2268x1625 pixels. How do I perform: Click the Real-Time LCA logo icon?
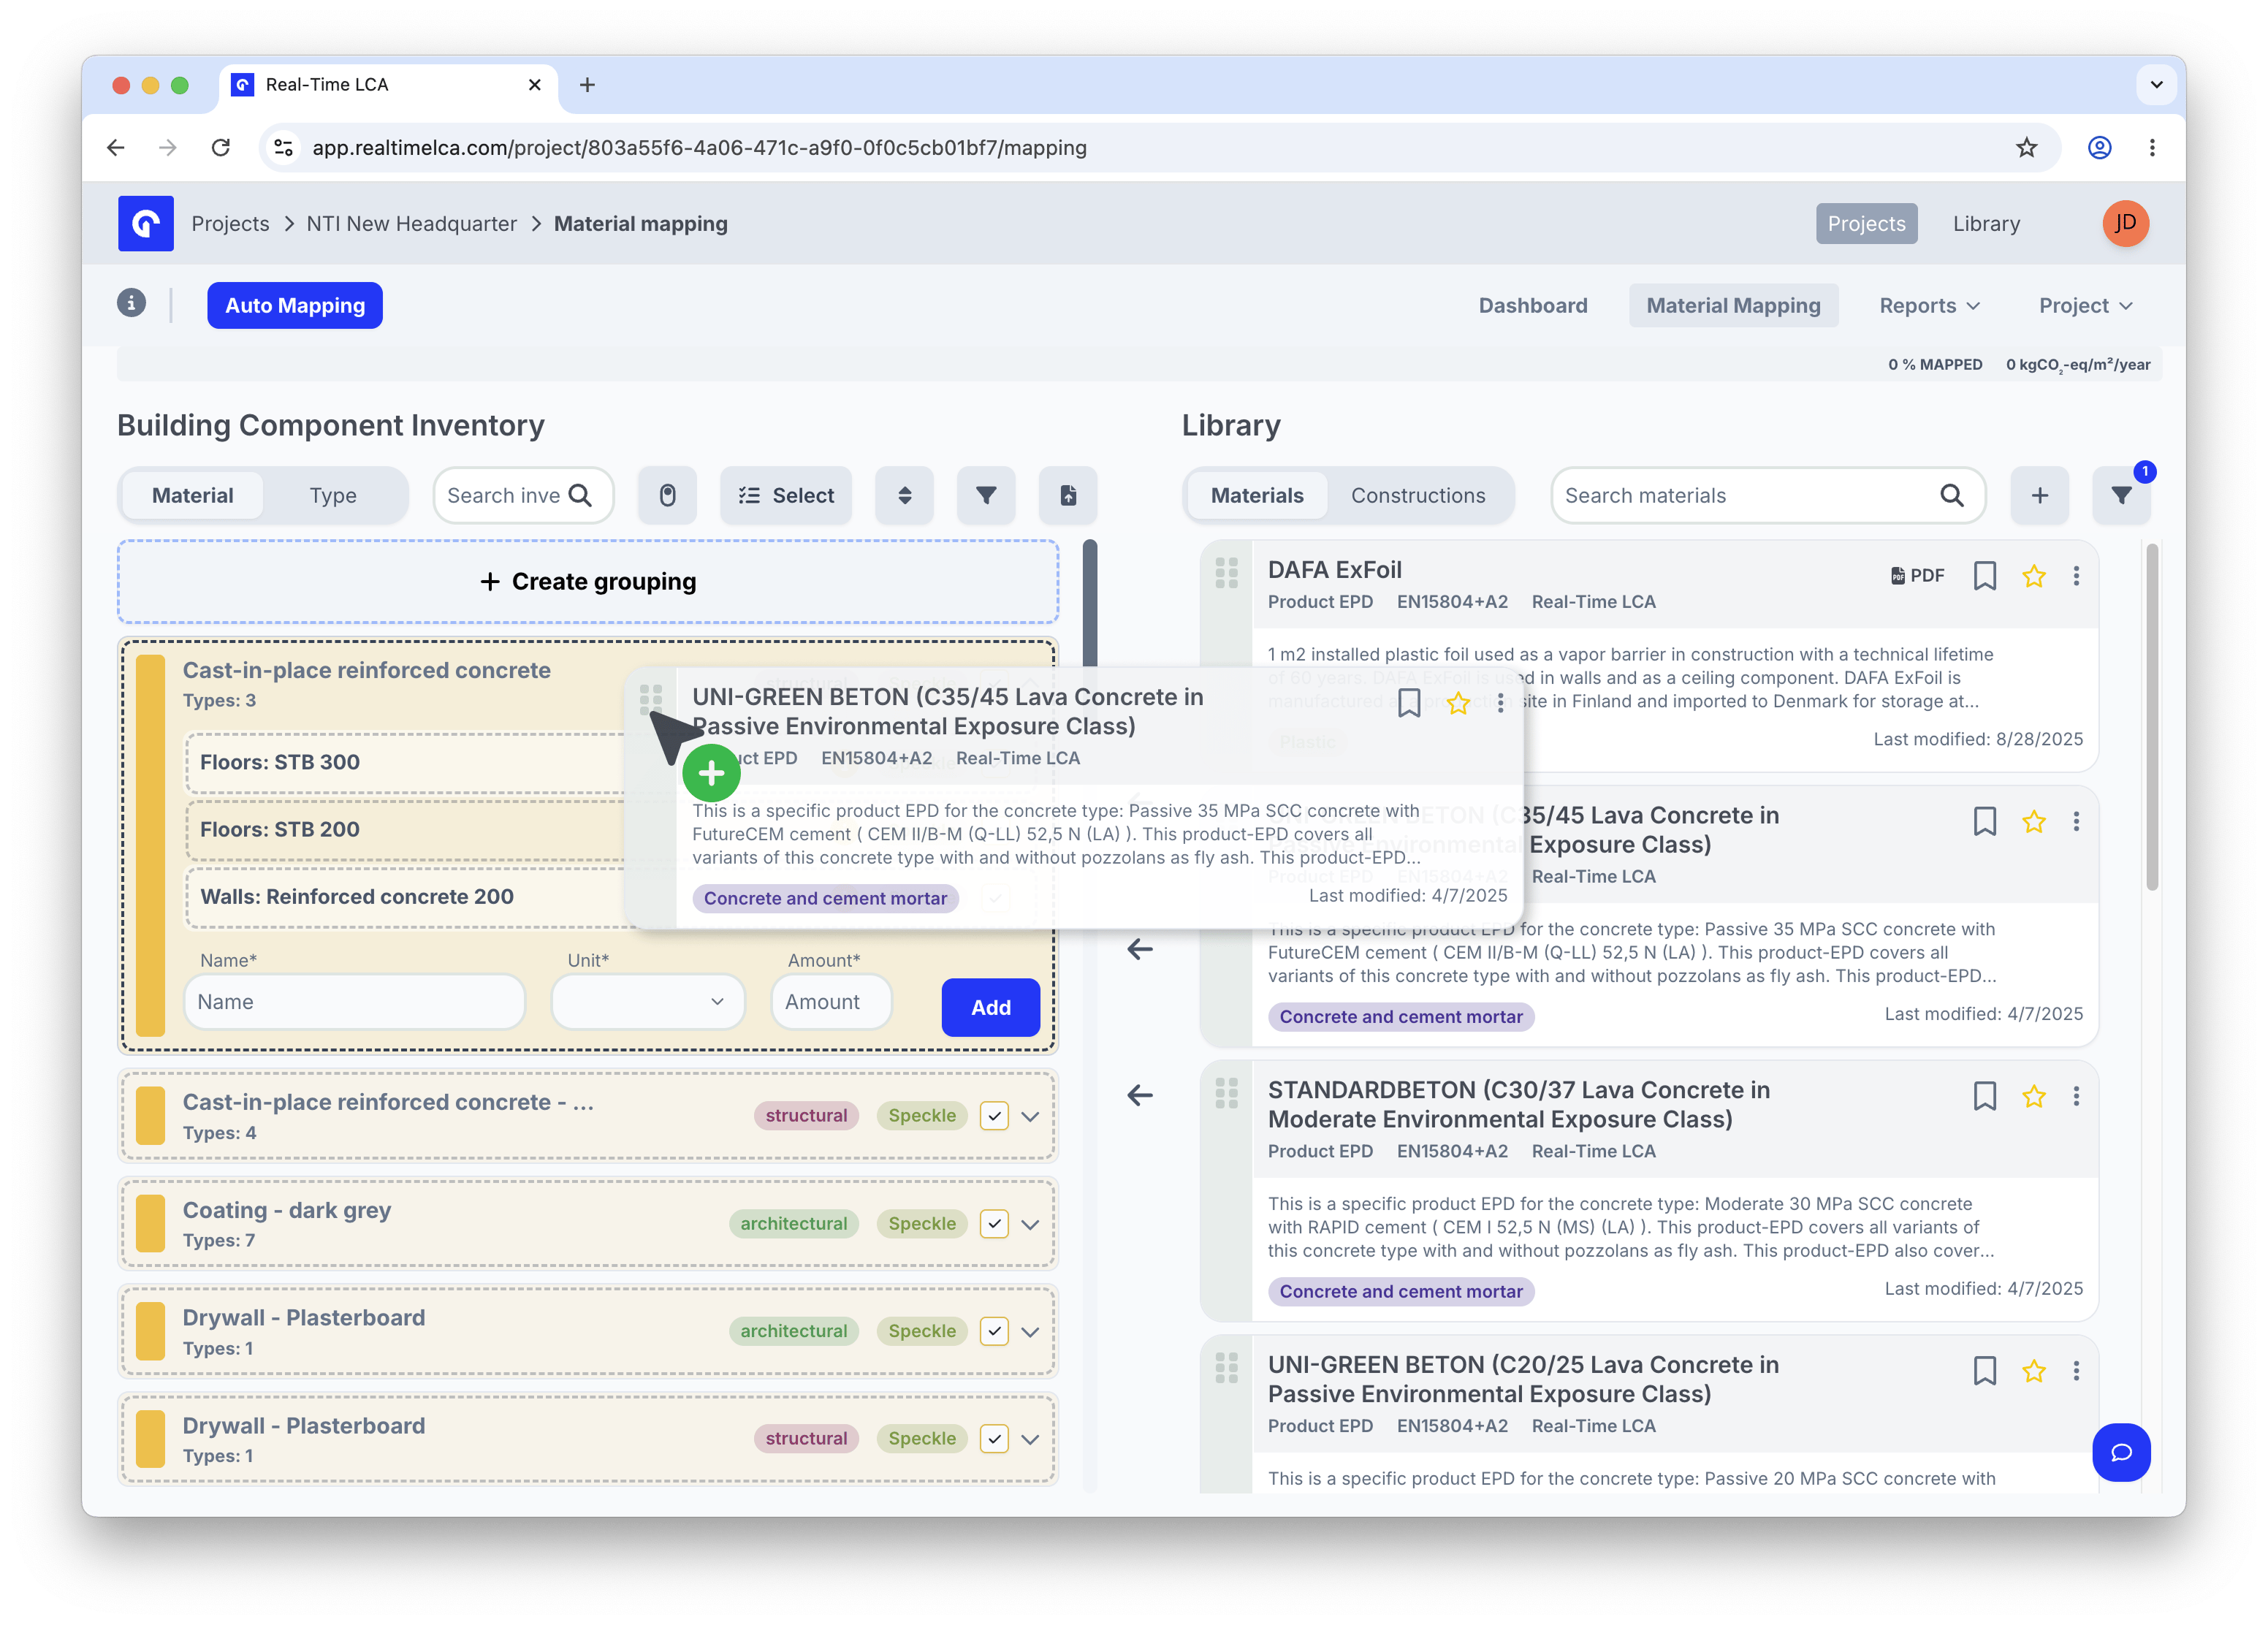tap(145, 223)
